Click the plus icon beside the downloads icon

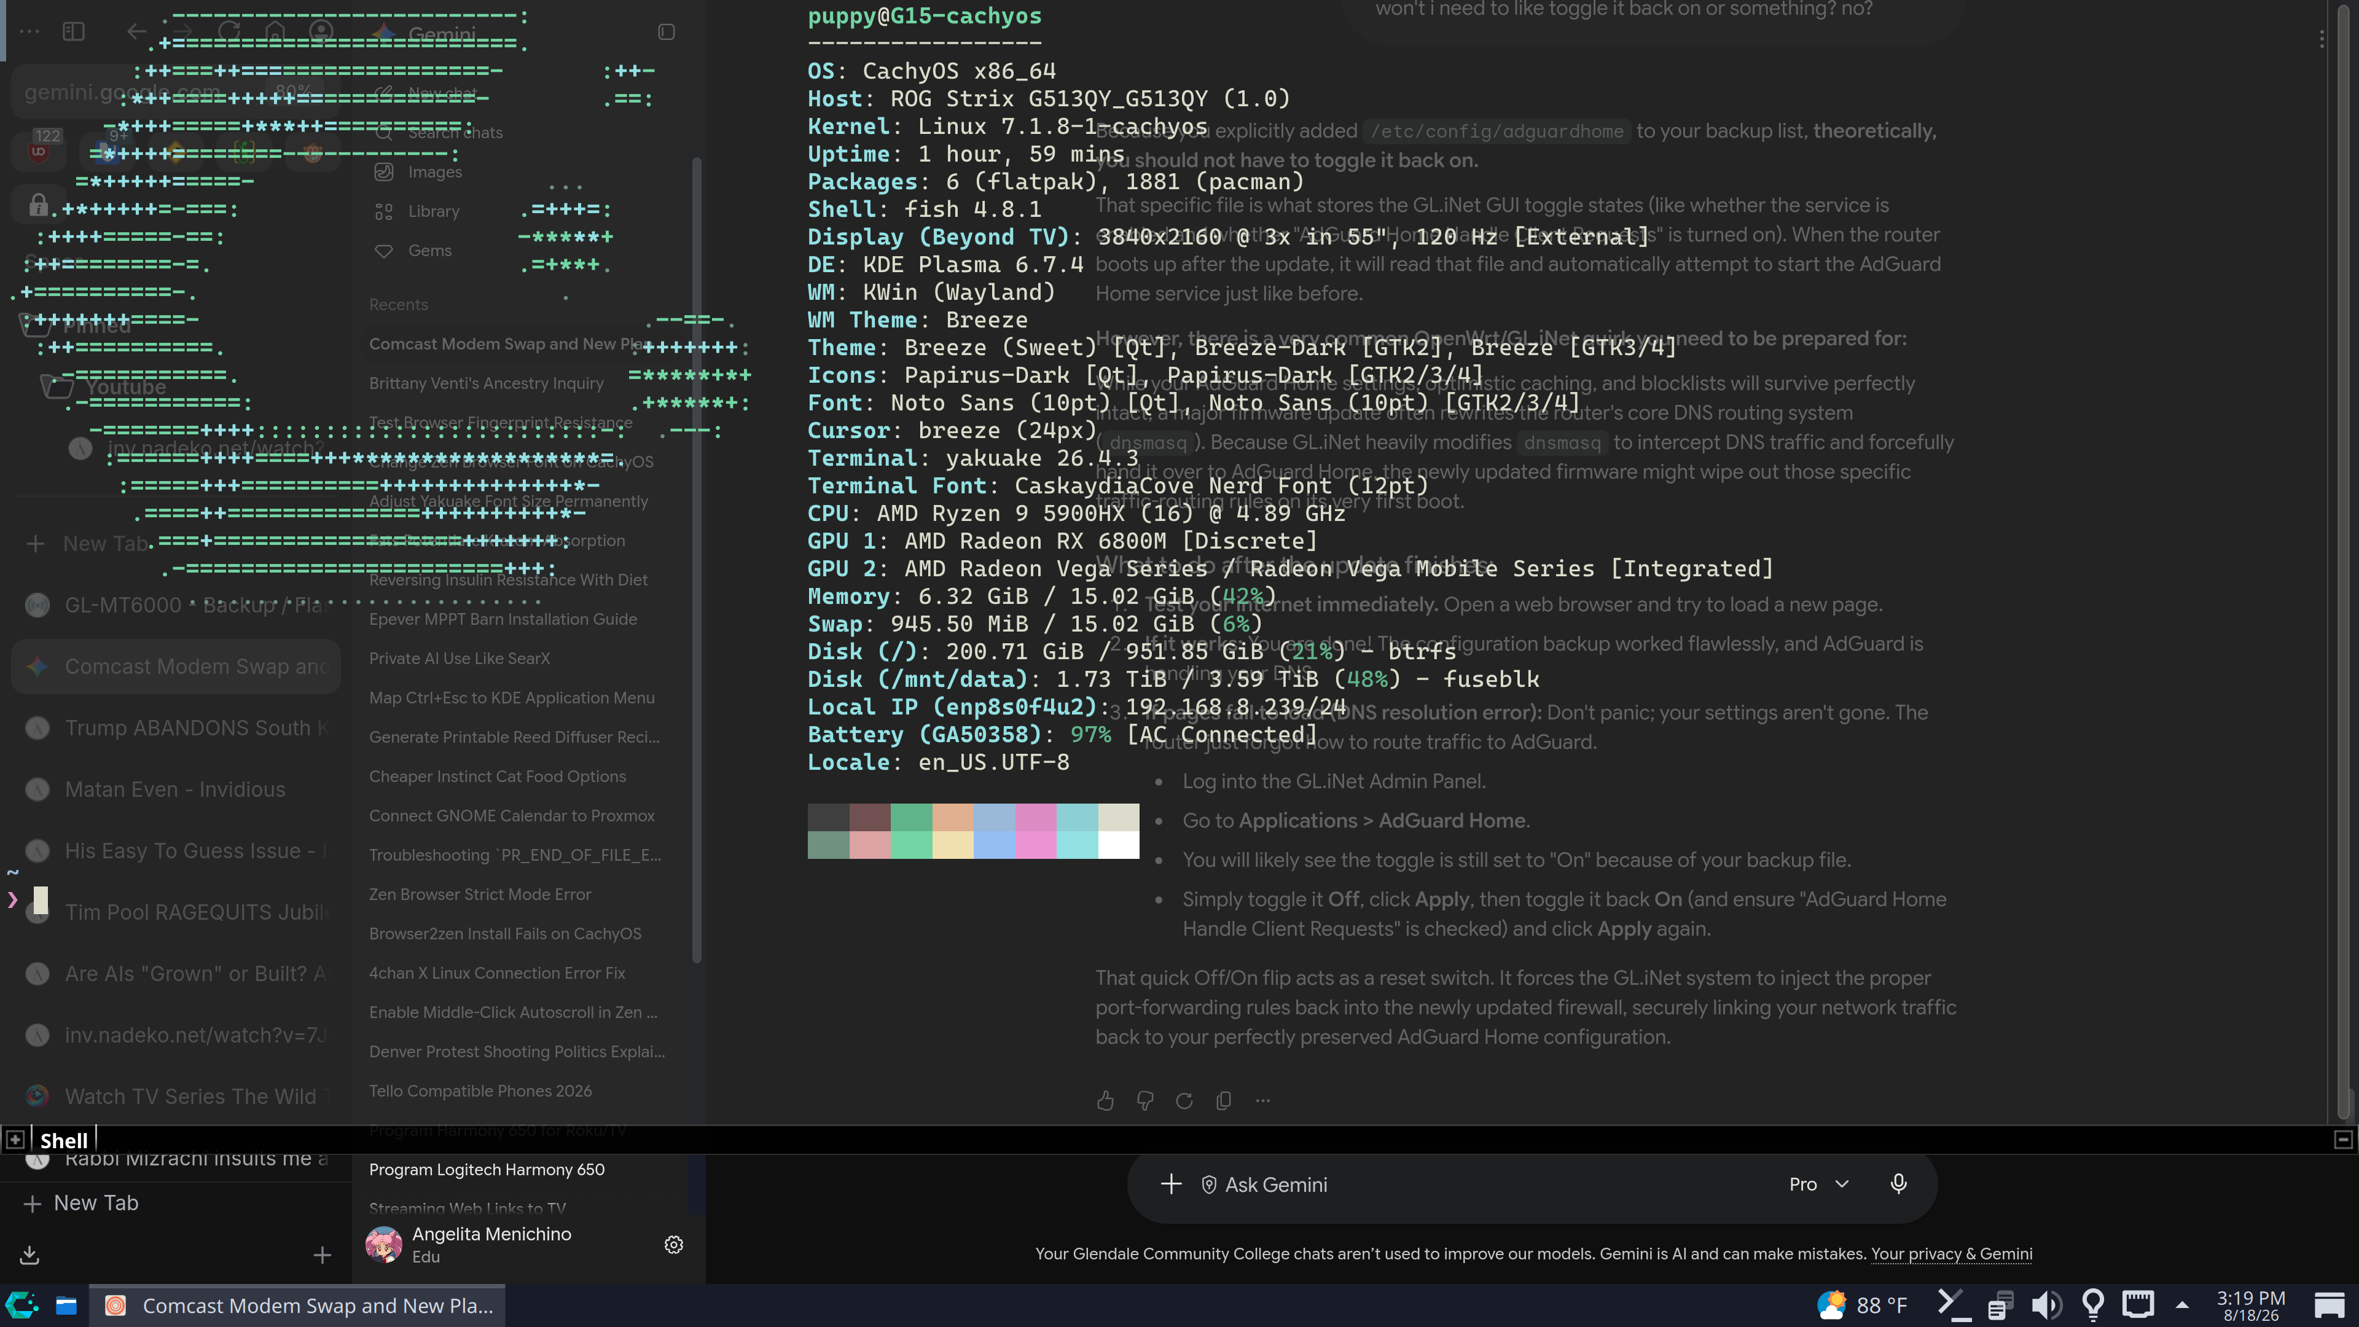[321, 1255]
